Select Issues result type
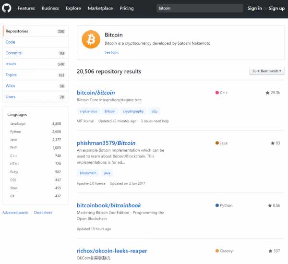The width and height of the screenshot is (288, 264). (x=36, y=64)
